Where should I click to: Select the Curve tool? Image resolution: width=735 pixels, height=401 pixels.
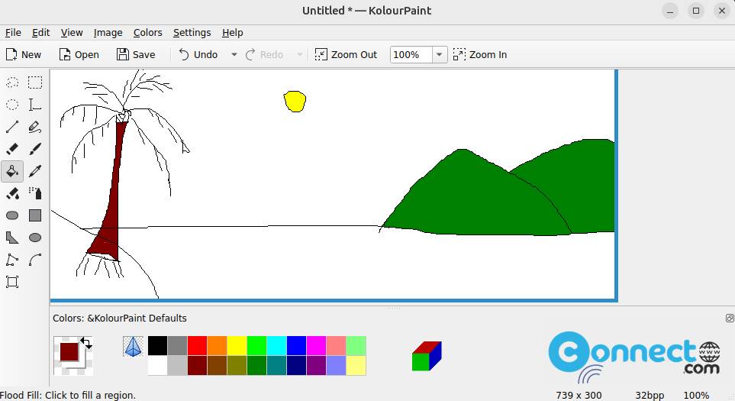[x=34, y=260]
